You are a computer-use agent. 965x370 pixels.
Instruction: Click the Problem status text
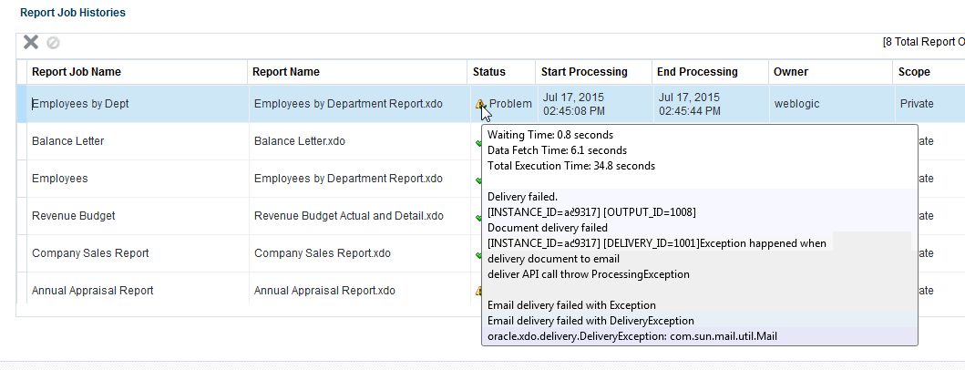coord(510,104)
